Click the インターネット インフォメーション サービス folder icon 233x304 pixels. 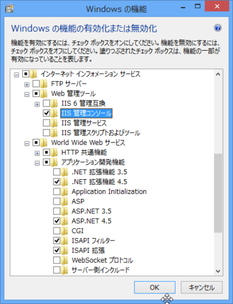(x=33, y=74)
